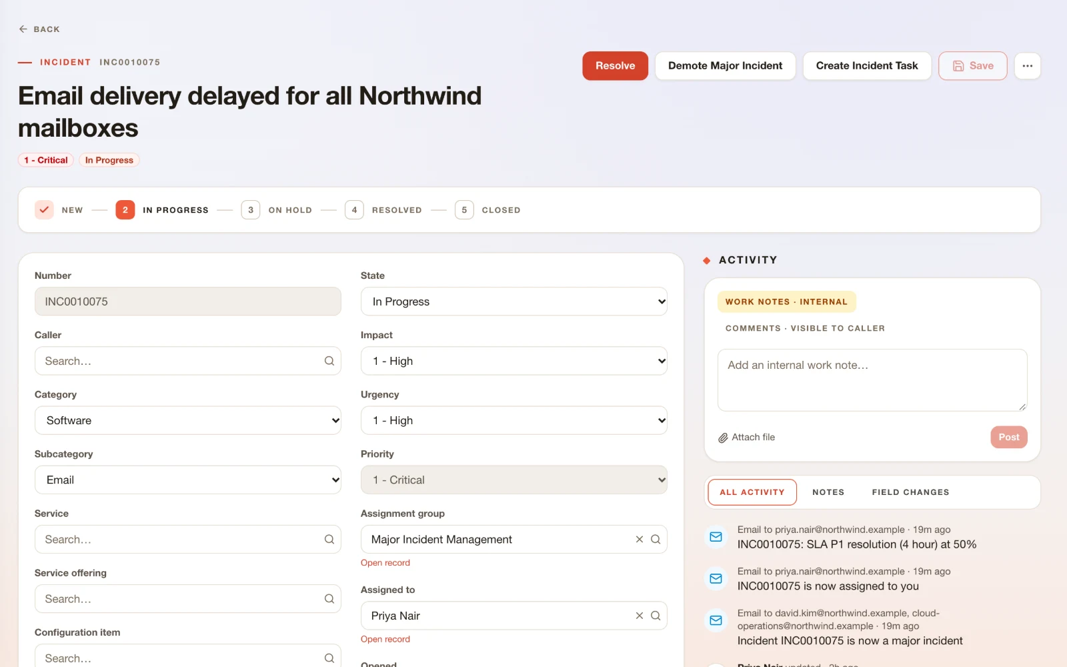Click the back arrow icon

pos(23,29)
